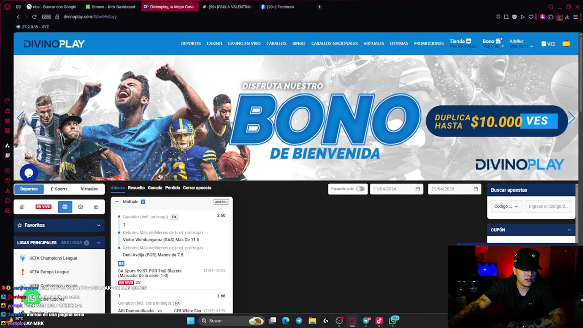The image size is (583, 328).
Task: Open the browser shield ad-blocker icon
Action: tap(514, 17)
